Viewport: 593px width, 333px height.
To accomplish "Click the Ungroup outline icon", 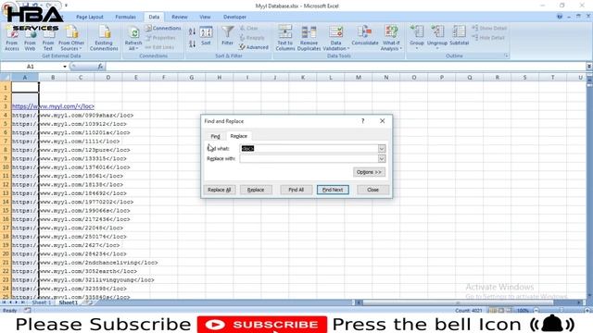I will click(437, 38).
